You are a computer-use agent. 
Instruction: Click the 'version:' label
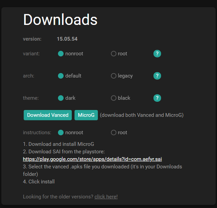(32, 39)
